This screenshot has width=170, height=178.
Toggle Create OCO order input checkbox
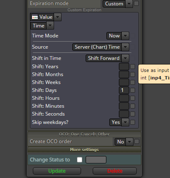pyautogui.click(x=137, y=141)
